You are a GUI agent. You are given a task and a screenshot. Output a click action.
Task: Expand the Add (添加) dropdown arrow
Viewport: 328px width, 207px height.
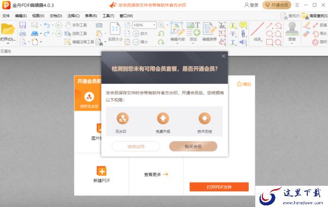193,44
